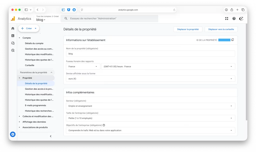Copy the property ID using the copy icon

232,40
